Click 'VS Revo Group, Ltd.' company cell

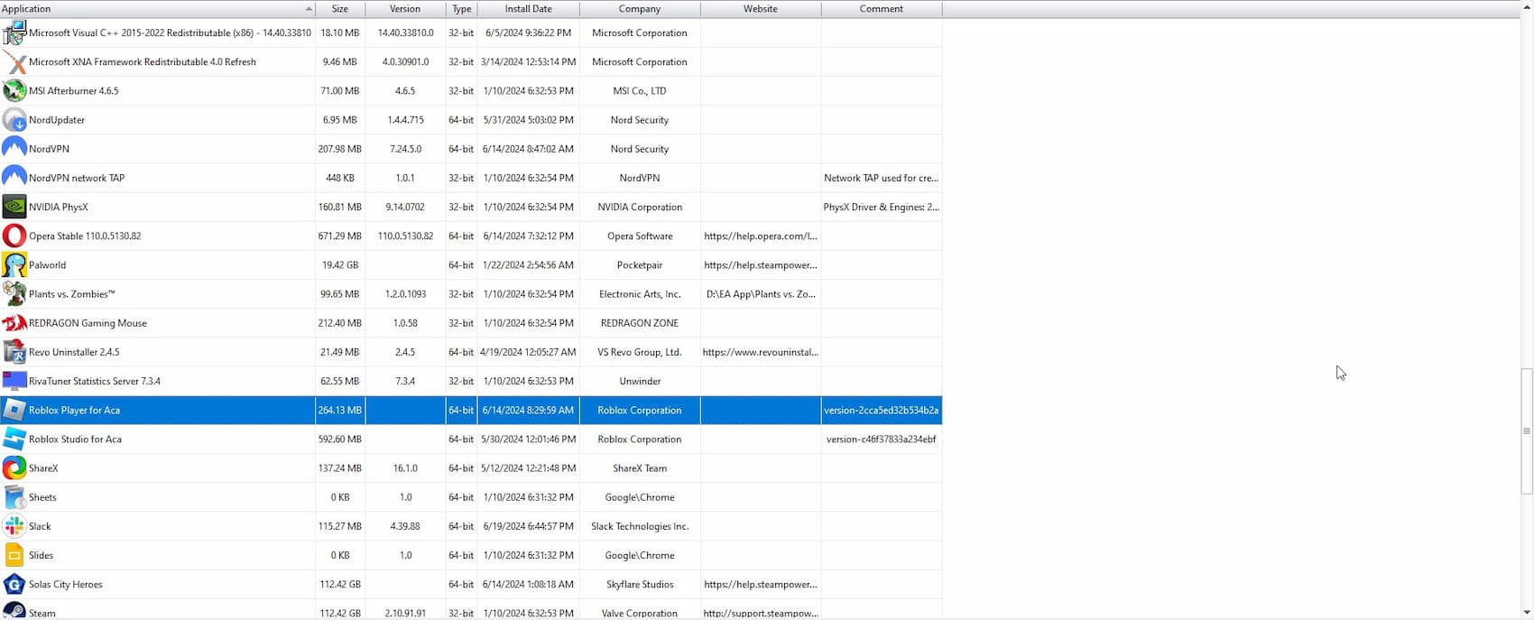pos(640,352)
